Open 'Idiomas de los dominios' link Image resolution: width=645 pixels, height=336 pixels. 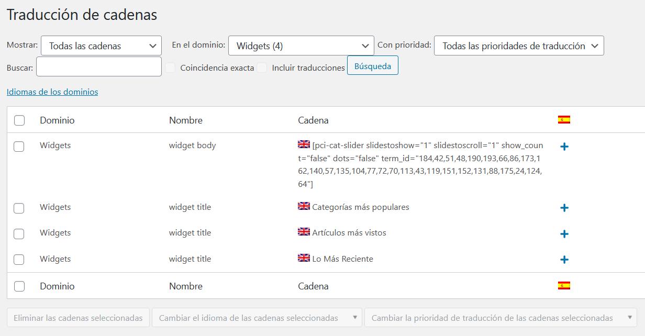pos(52,92)
